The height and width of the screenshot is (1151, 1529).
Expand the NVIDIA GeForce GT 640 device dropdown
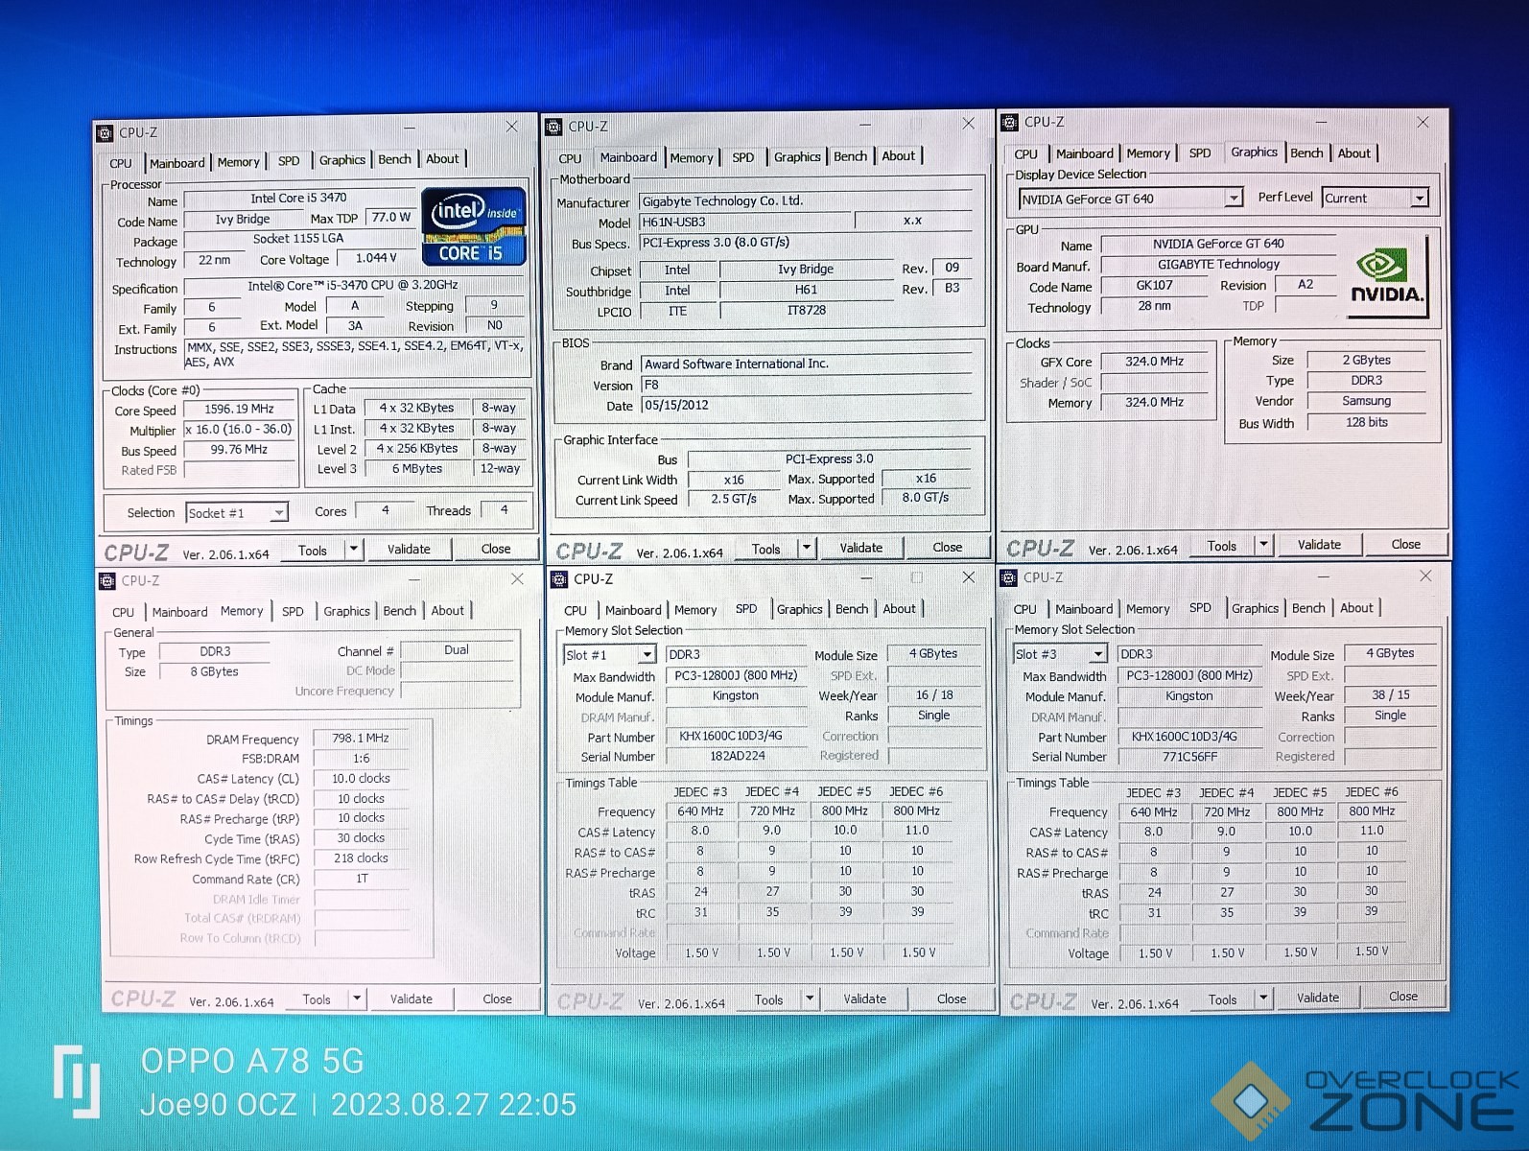coord(1234,198)
